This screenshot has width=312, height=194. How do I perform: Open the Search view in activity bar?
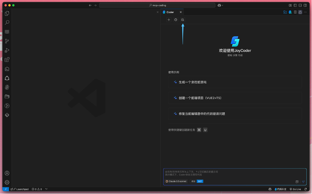point(7,22)
